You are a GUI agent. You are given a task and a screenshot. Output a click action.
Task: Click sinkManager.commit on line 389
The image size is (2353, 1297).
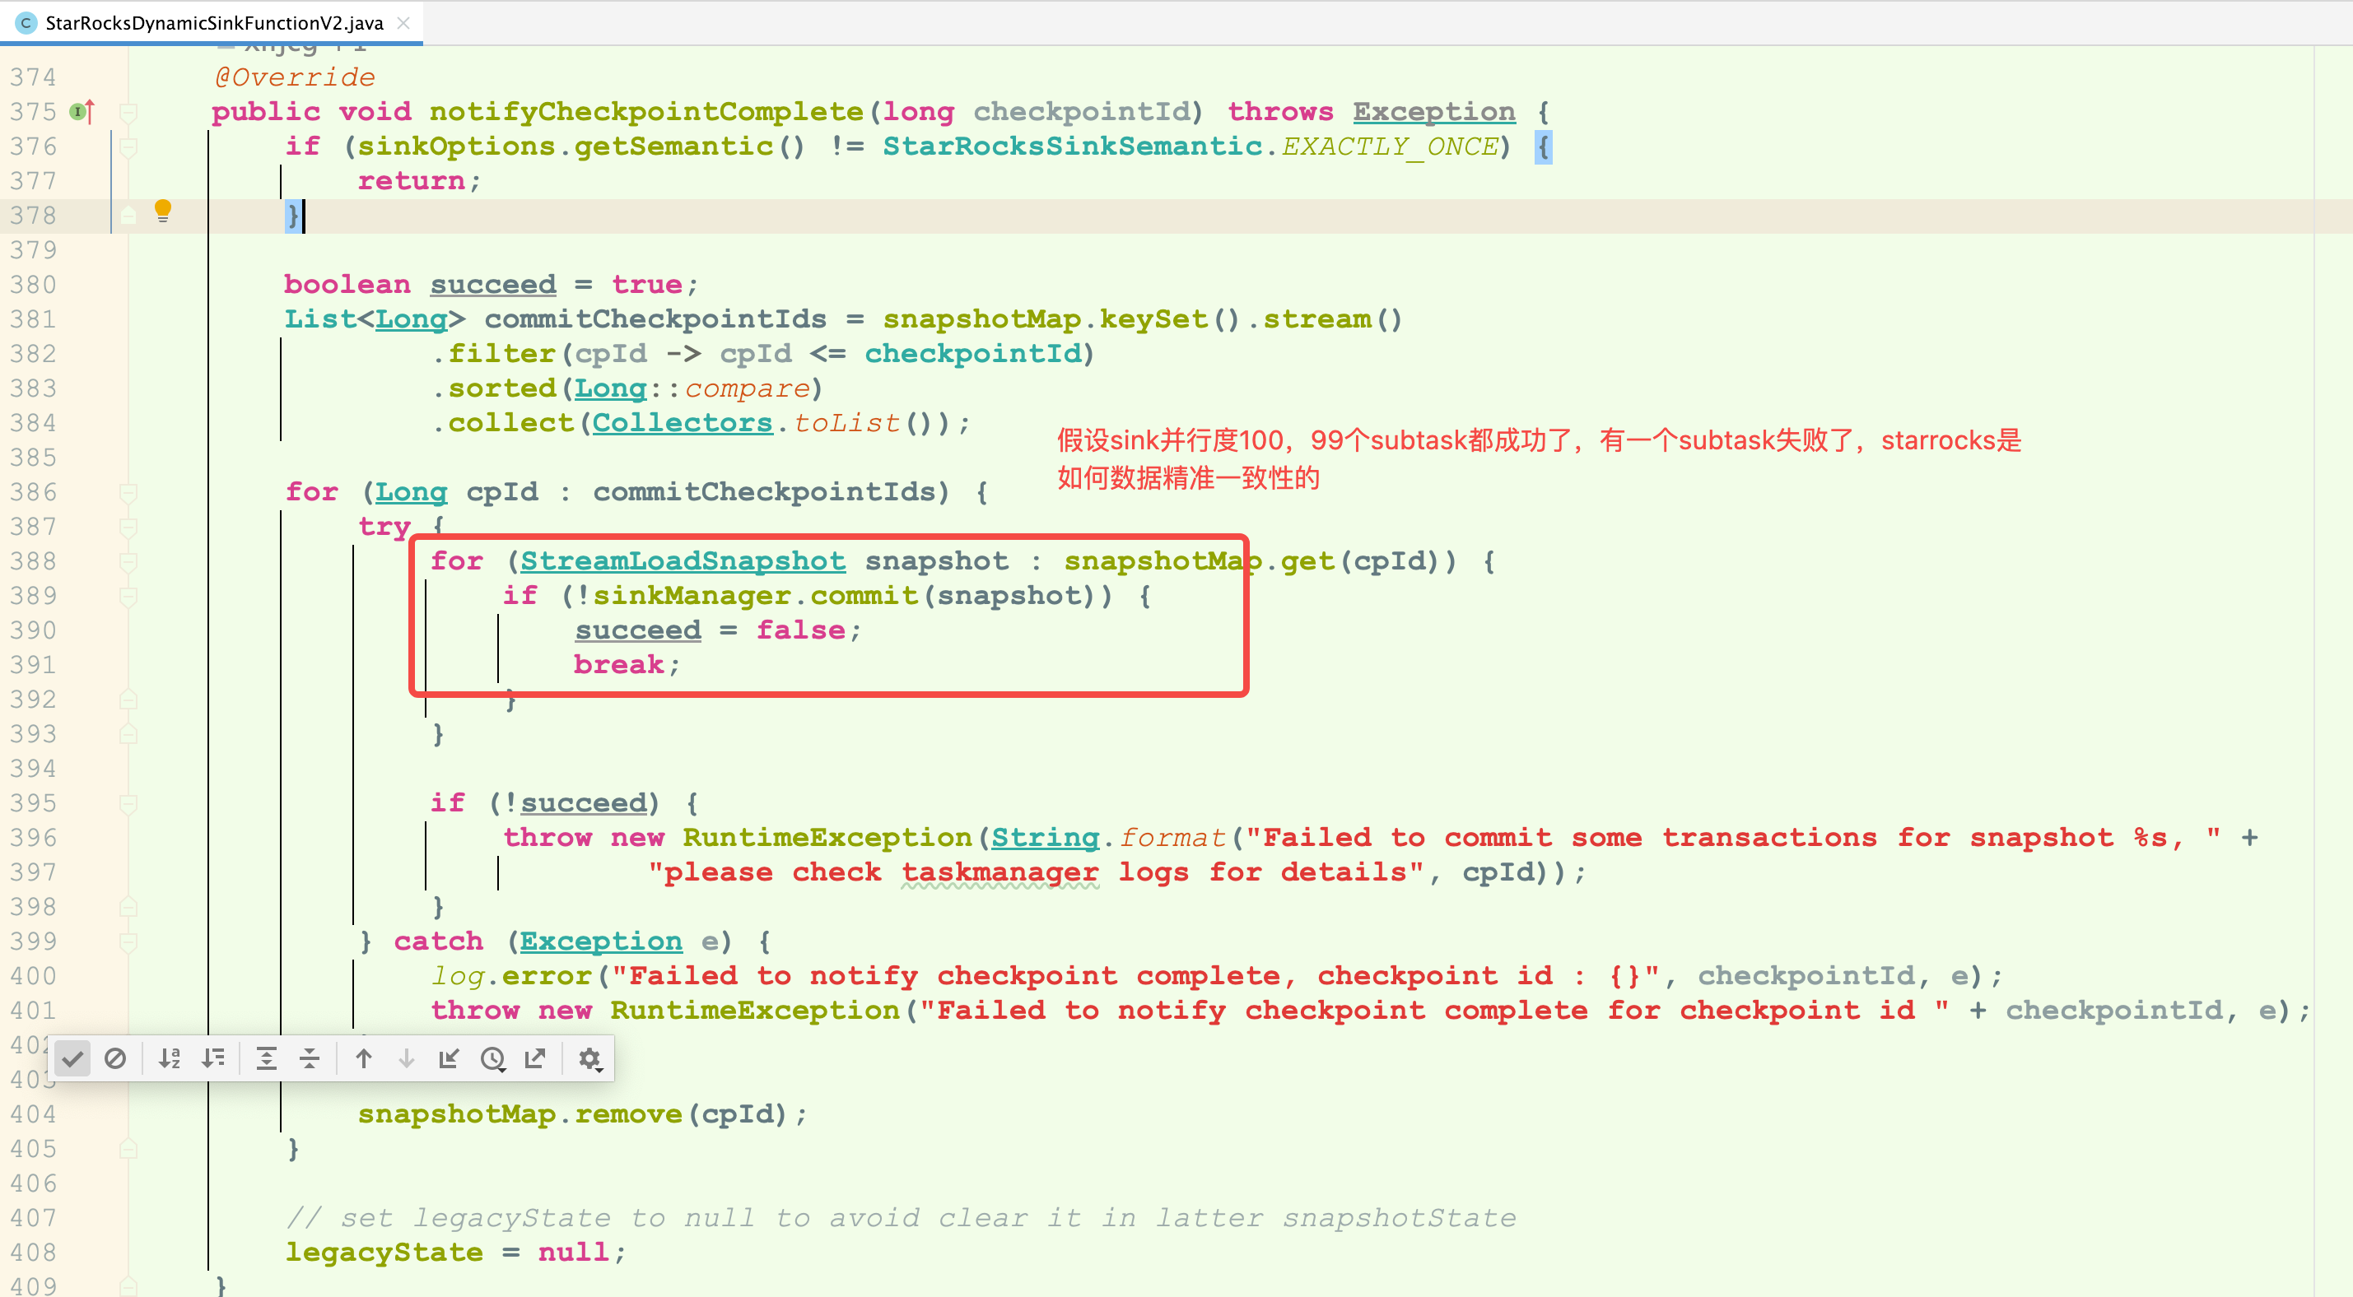[756, 596]
